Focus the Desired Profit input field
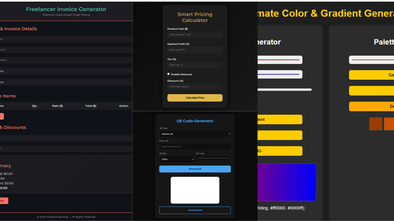The width and height of the screenshot is (394, 221). click(195, 50)
